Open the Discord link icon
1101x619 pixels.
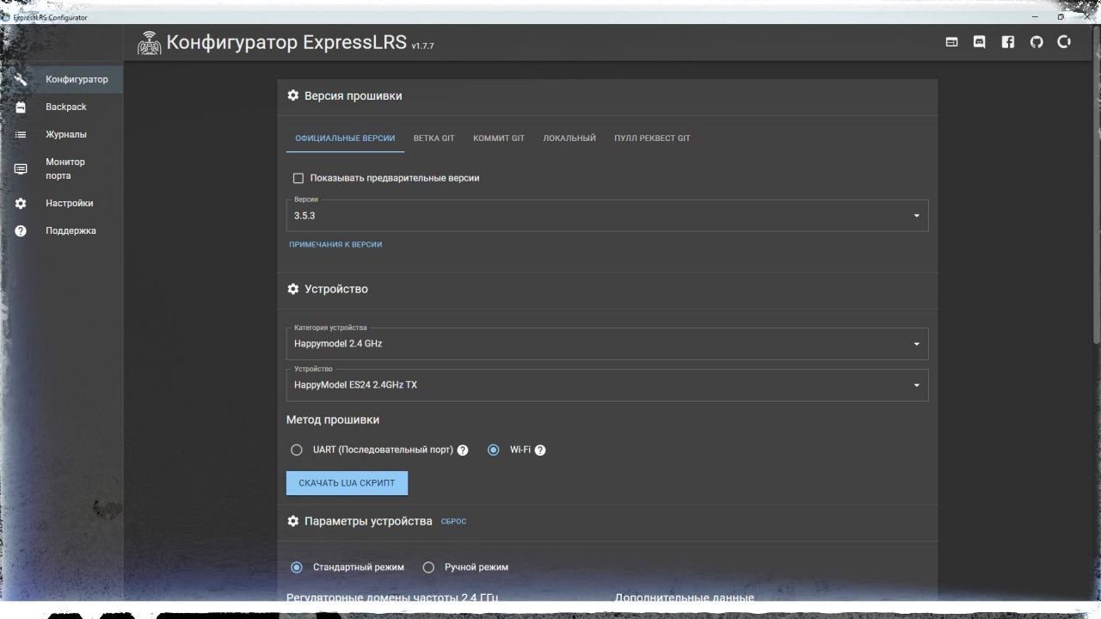[x=979, y=42]
